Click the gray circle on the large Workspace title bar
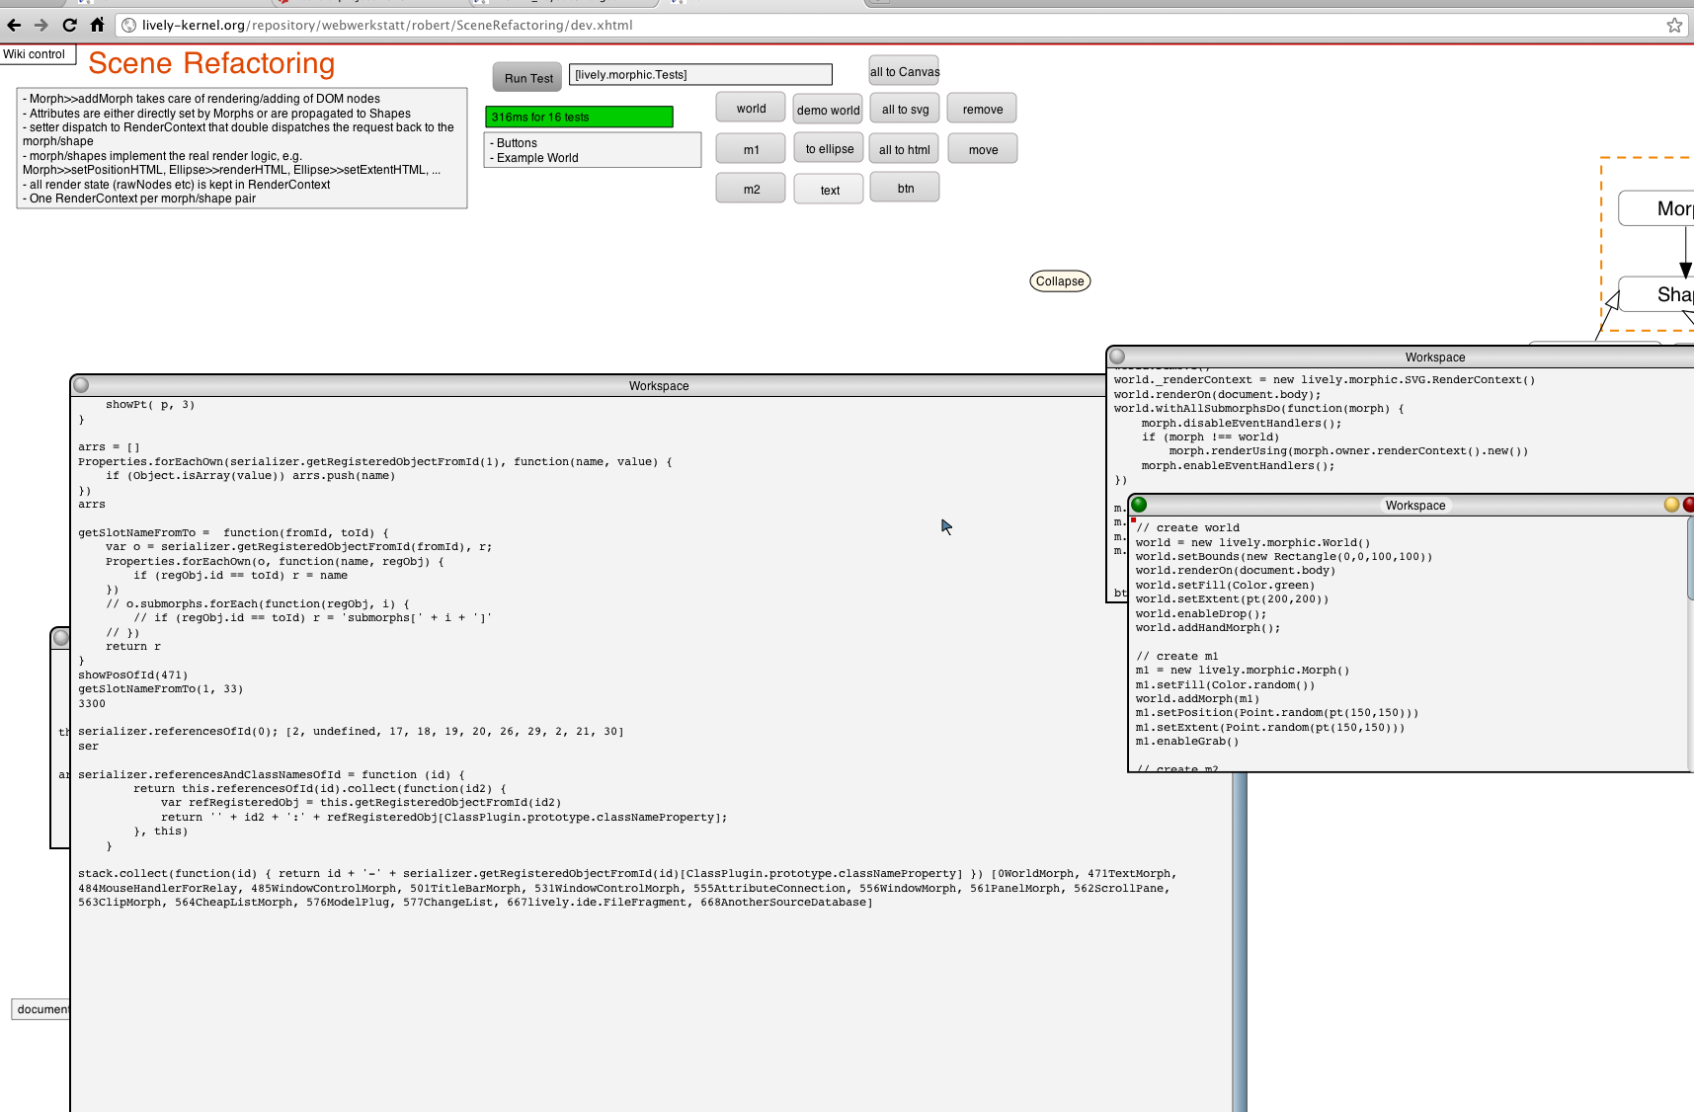The height and width of the screenshot is (1112, 1694). click(81, 385)
